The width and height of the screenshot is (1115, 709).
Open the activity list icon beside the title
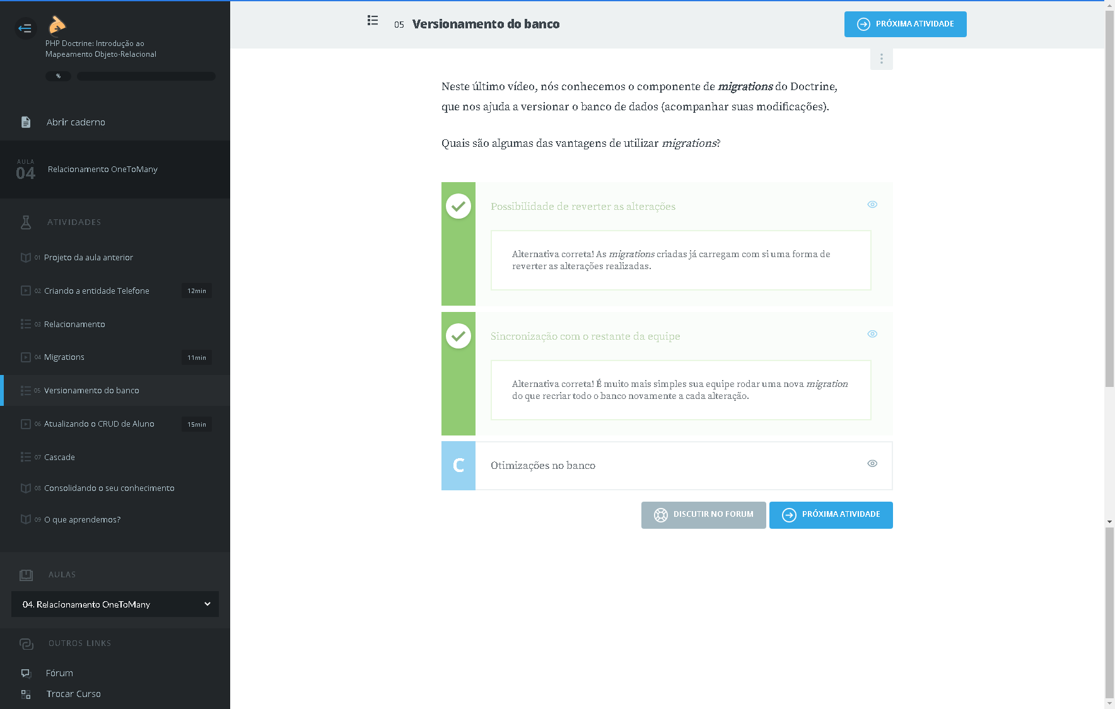[373, 21]
